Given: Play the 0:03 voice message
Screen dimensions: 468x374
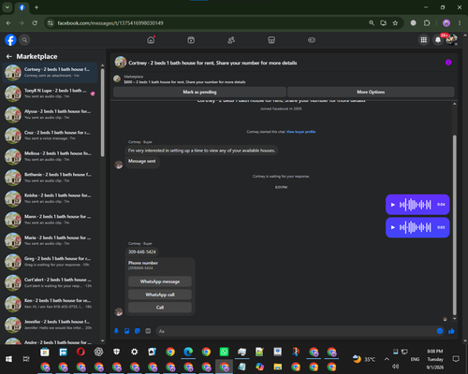Looking at the screenshot, I should 393,227.
